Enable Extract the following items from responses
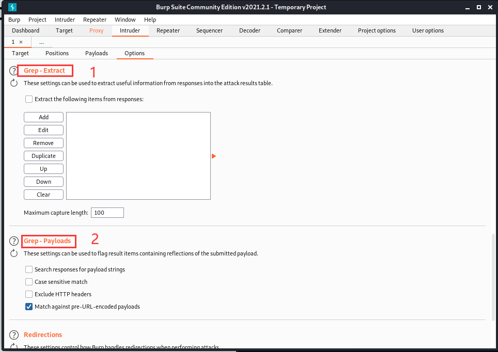The image size is (498, 352). [29, 99]
